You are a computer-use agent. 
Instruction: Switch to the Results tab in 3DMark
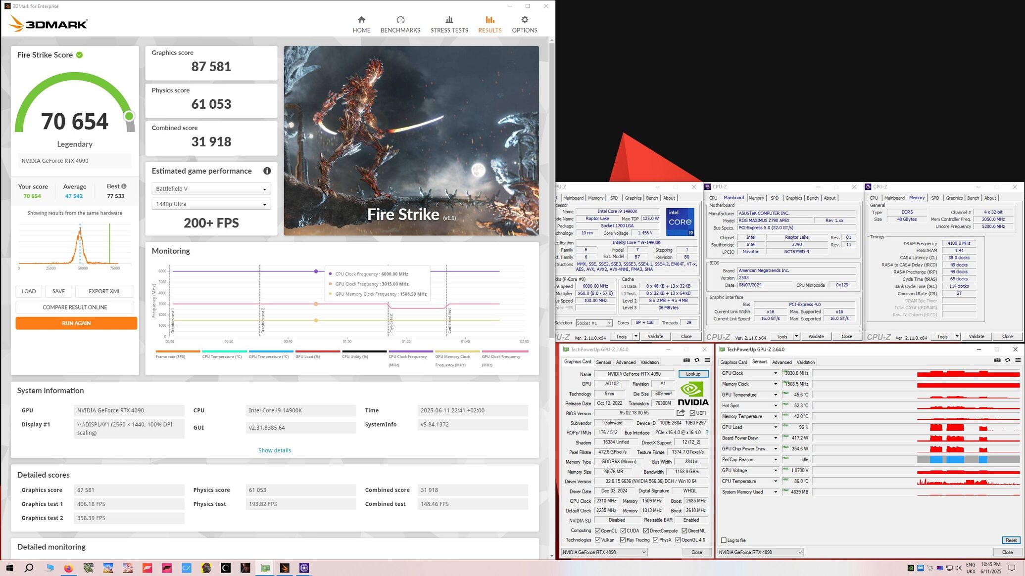pos(489,24)
